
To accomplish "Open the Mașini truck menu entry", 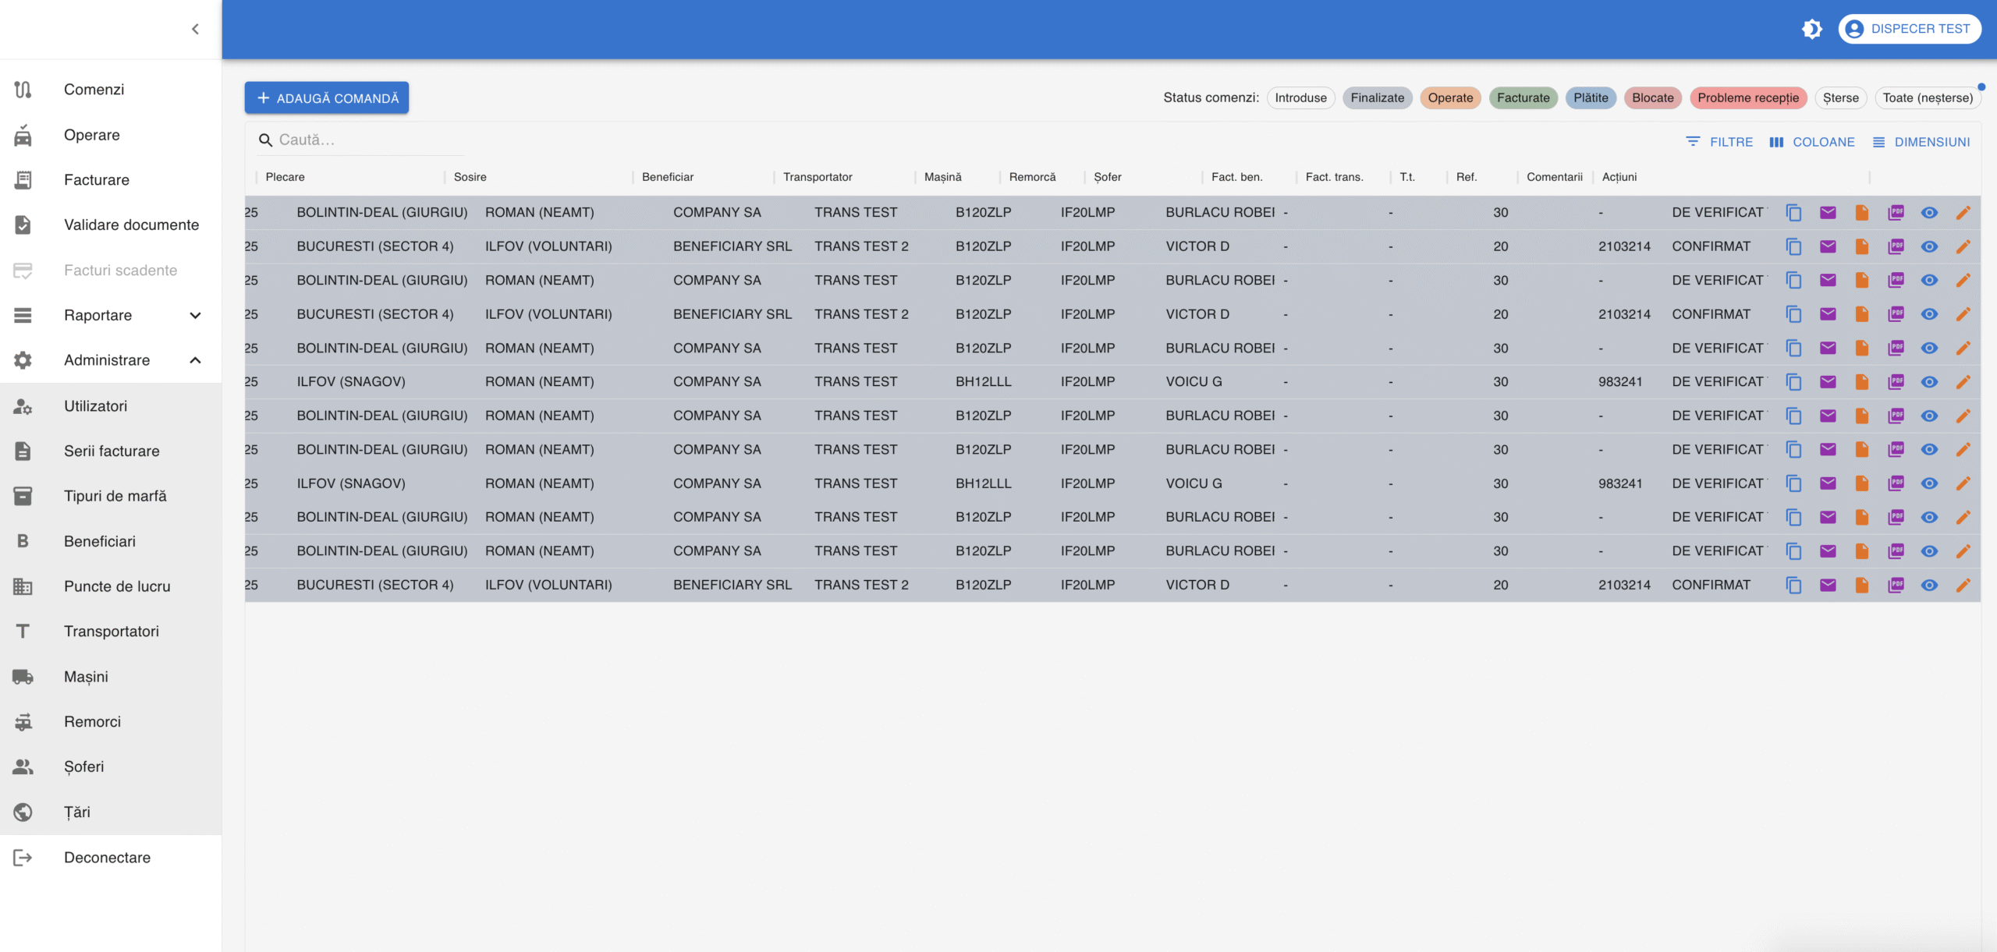I will point(86,677).
